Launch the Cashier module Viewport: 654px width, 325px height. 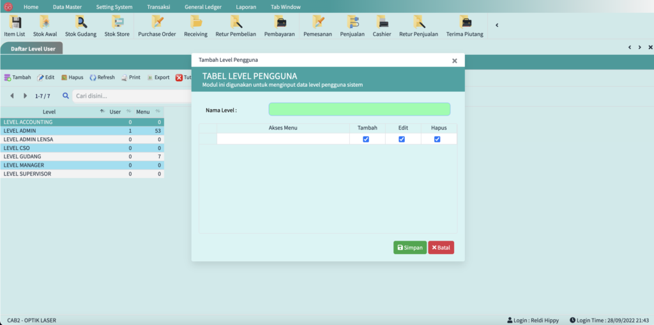point(382,26)
